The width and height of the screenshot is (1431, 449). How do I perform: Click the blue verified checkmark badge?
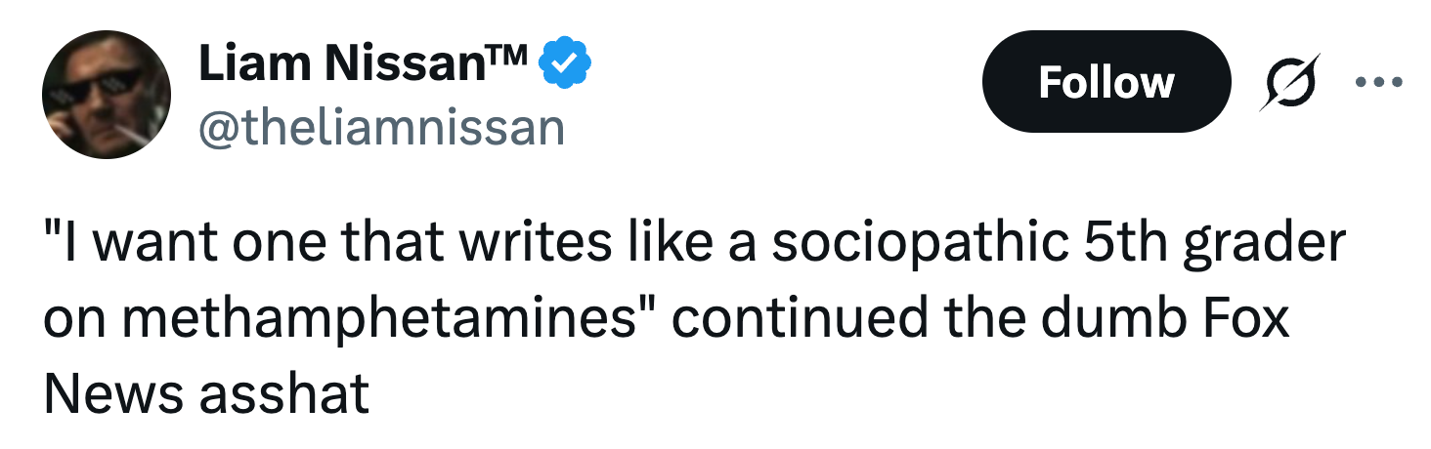[565, 64]
